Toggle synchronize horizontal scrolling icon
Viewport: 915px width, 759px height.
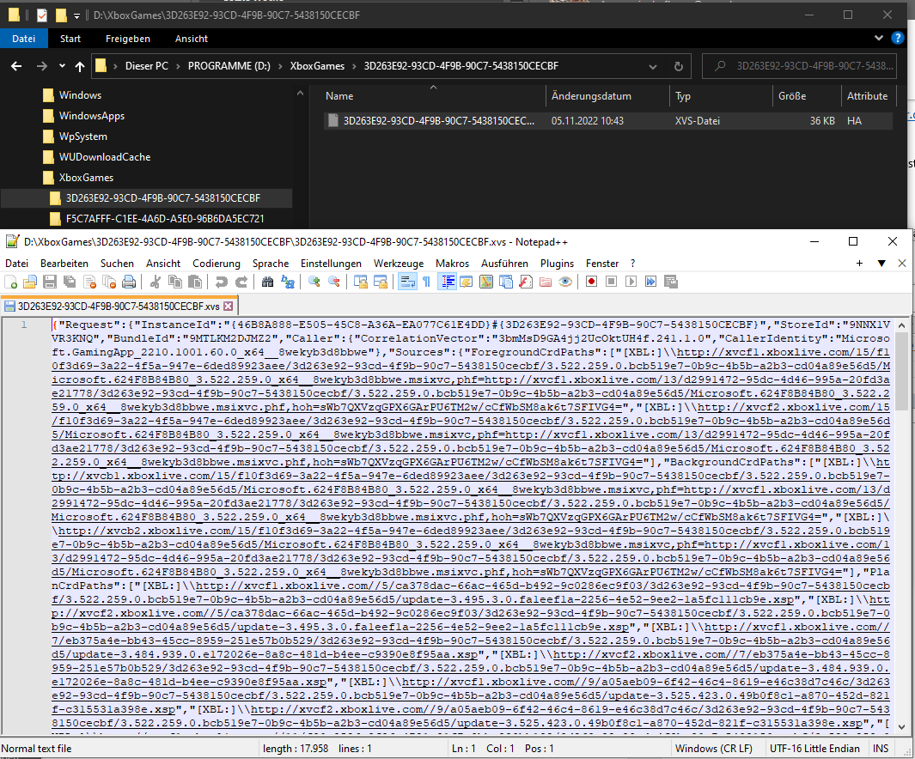pos(381,282)
